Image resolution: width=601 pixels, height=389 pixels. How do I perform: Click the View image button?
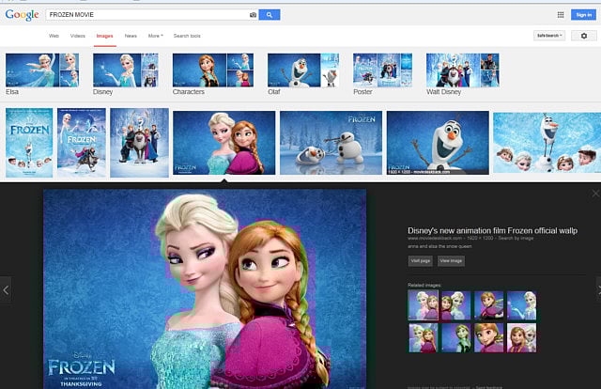coord(451,260)
